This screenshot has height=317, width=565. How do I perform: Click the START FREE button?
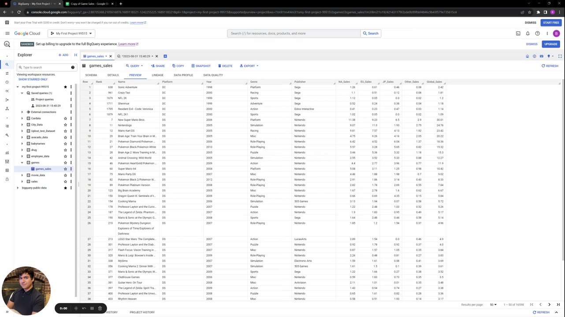551,22
